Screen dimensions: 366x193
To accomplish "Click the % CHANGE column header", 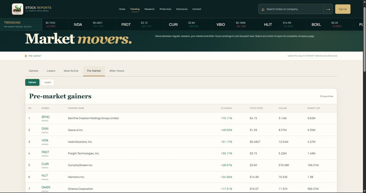I will pyautogui.click(x=226, y=108).
